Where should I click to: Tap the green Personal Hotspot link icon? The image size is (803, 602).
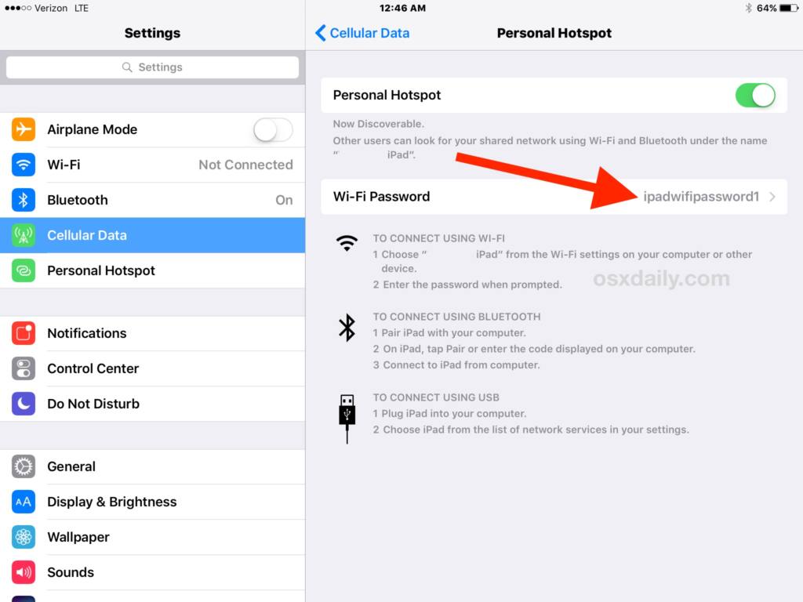(24, 270)
